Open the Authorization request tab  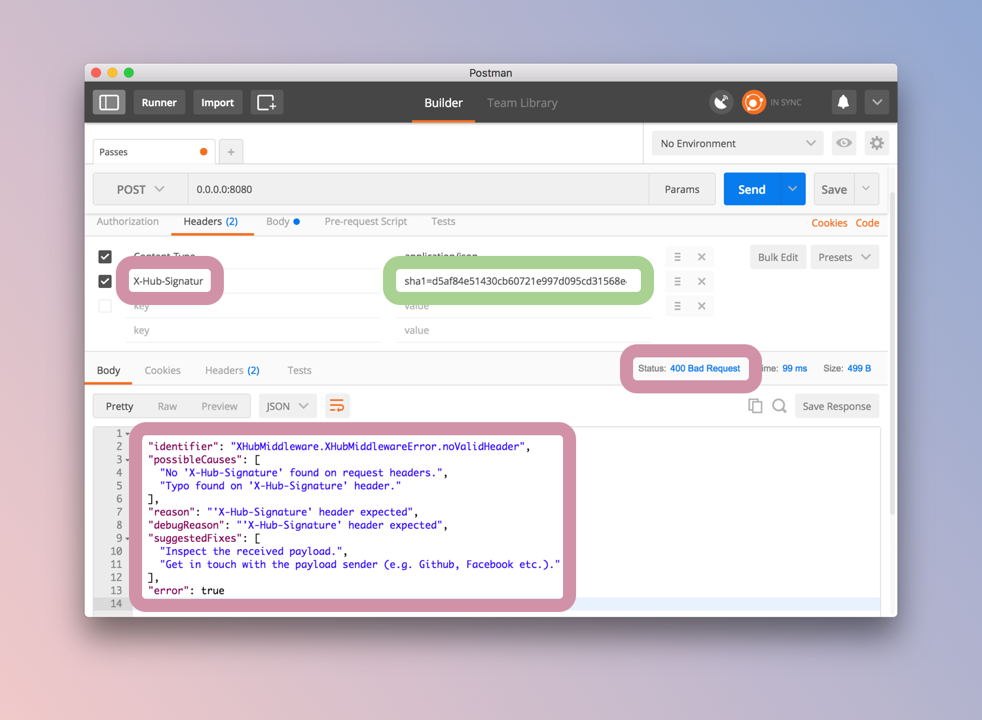point(128,221)
